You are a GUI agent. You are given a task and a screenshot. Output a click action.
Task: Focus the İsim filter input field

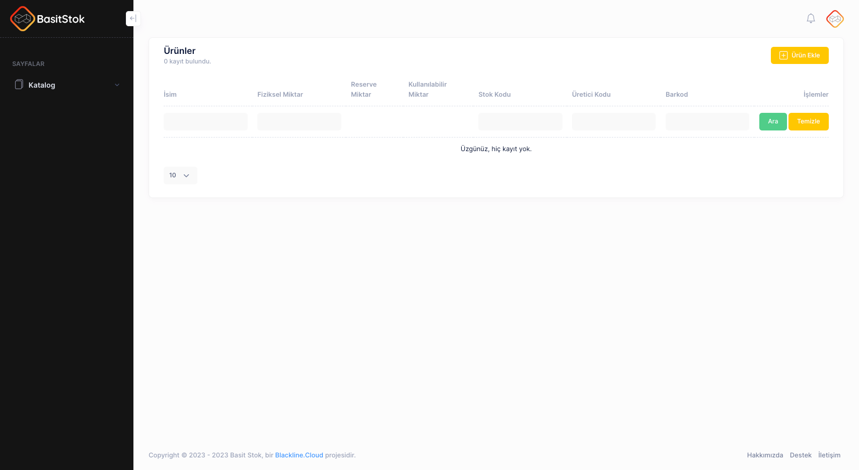205,121
